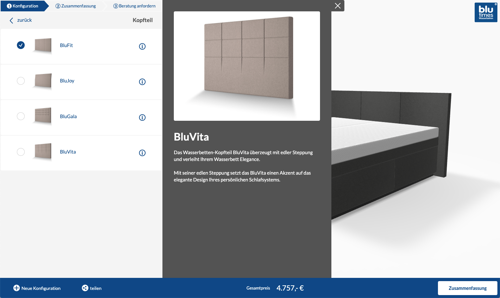The width and height of the screenshot is (500, 298).
Task: Click the BluFit label text
Action: point(66,45)
